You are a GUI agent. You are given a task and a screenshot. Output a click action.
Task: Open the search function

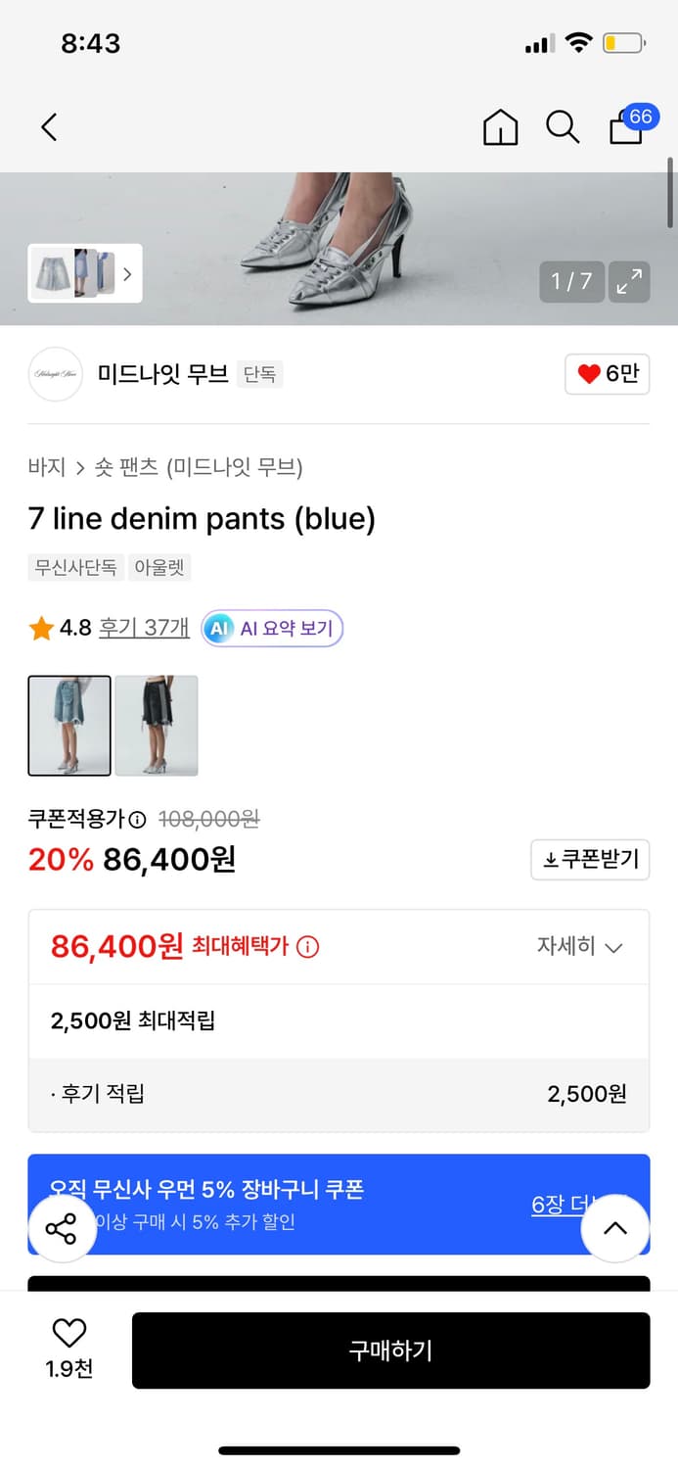click(x=563, y=127)
